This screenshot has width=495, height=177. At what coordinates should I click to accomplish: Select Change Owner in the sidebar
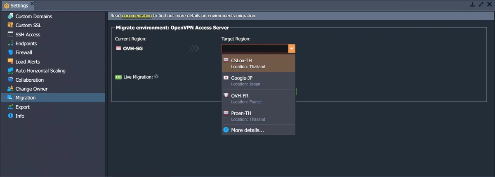point(53,89)
